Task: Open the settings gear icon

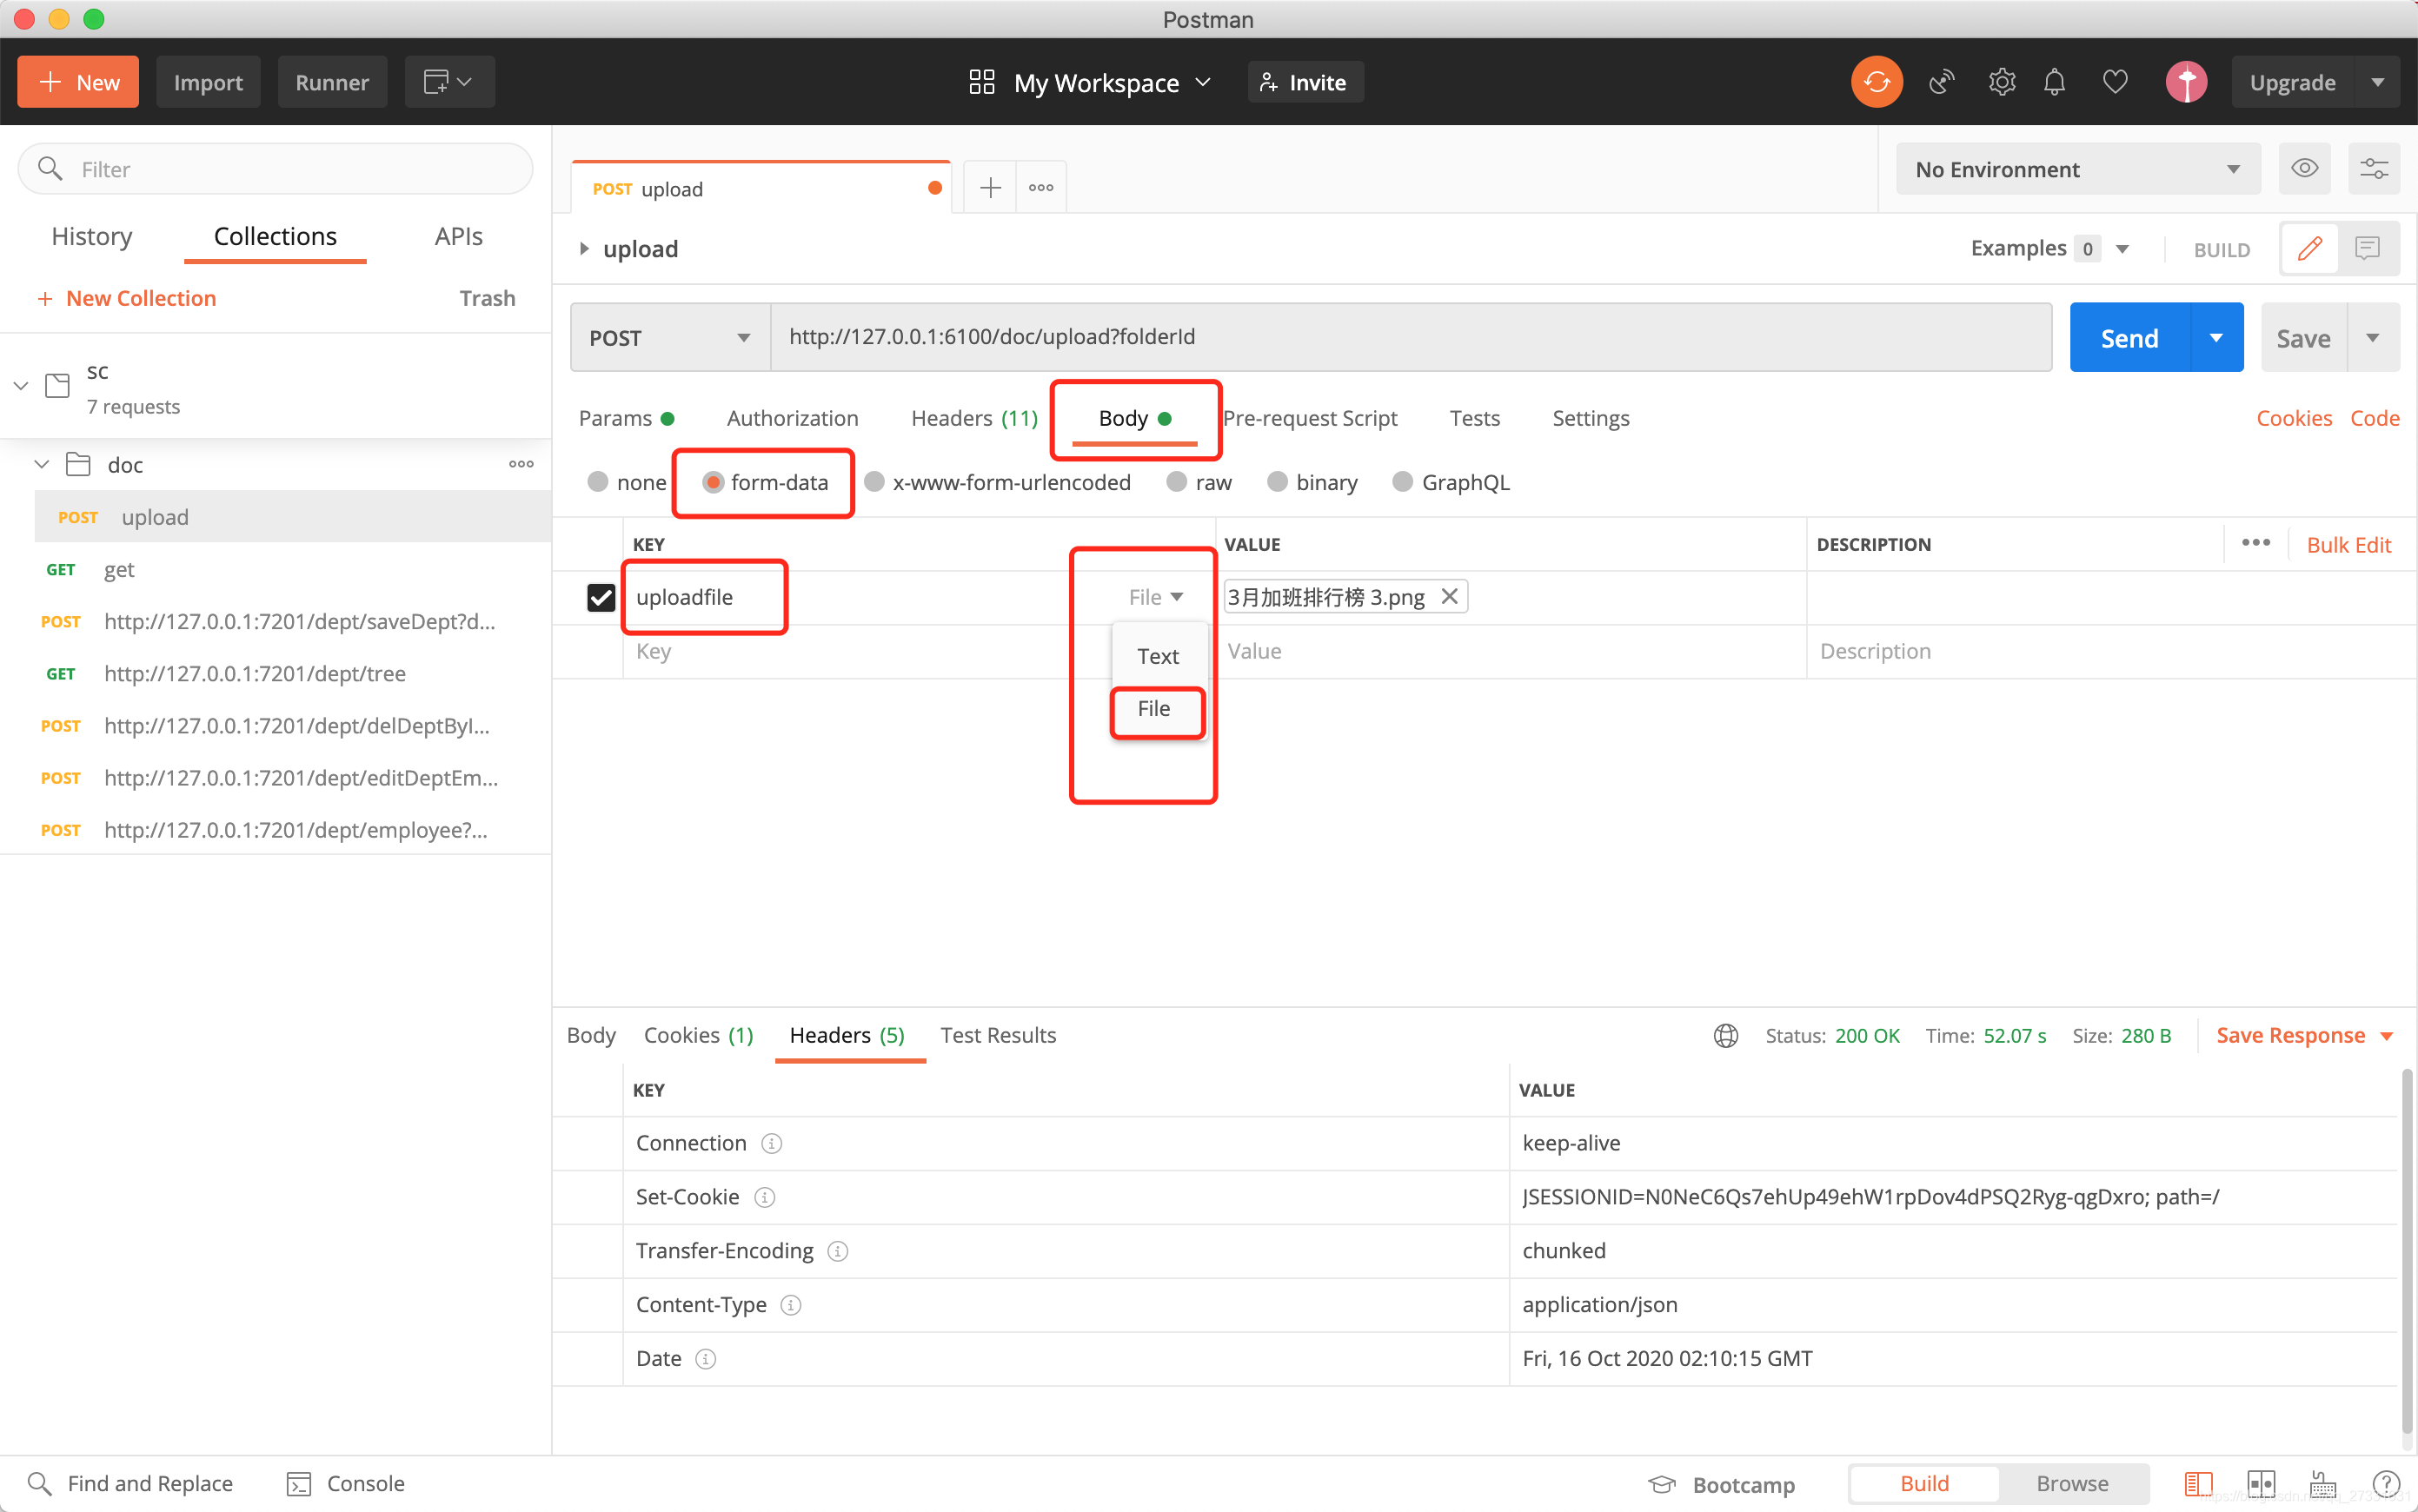Action: 2001,82
